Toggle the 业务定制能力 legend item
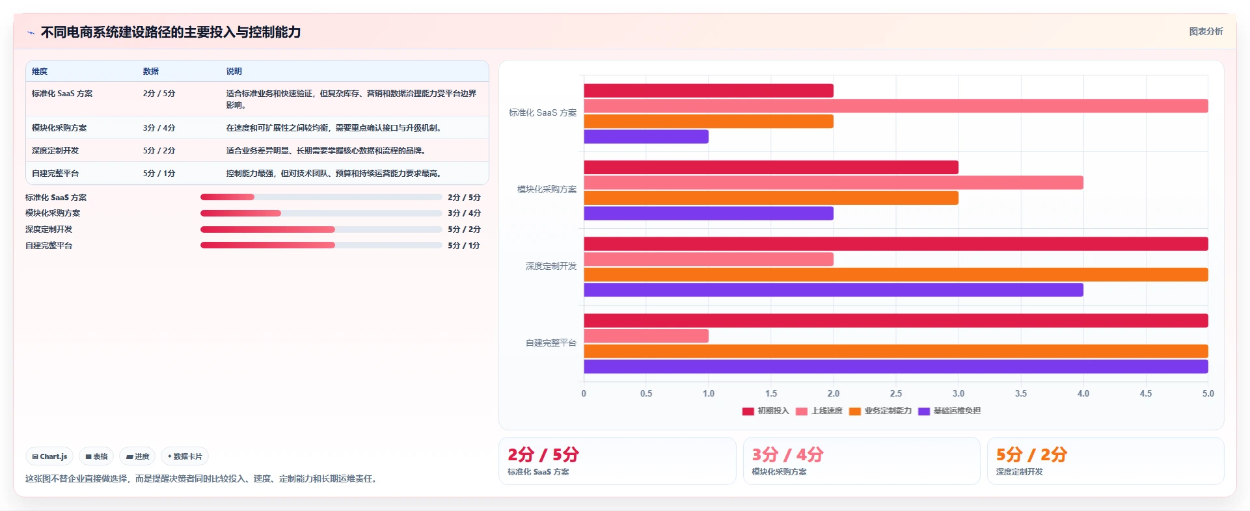 tap(880, 411)
